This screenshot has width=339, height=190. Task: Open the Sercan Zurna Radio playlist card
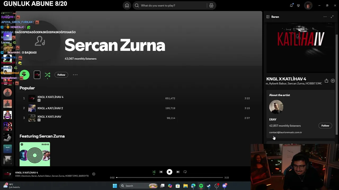(x=35, y=154)
